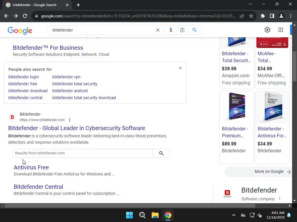
Task: Go back to the previous page
Action: [x=6, y=16]
